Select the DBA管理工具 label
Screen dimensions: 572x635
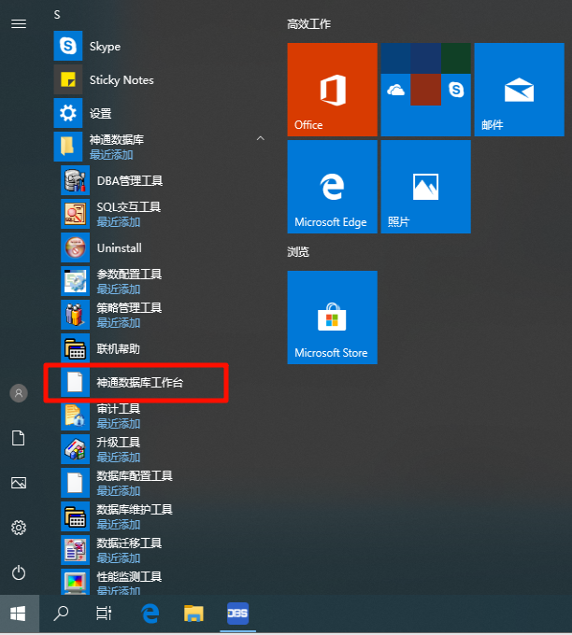130,180
